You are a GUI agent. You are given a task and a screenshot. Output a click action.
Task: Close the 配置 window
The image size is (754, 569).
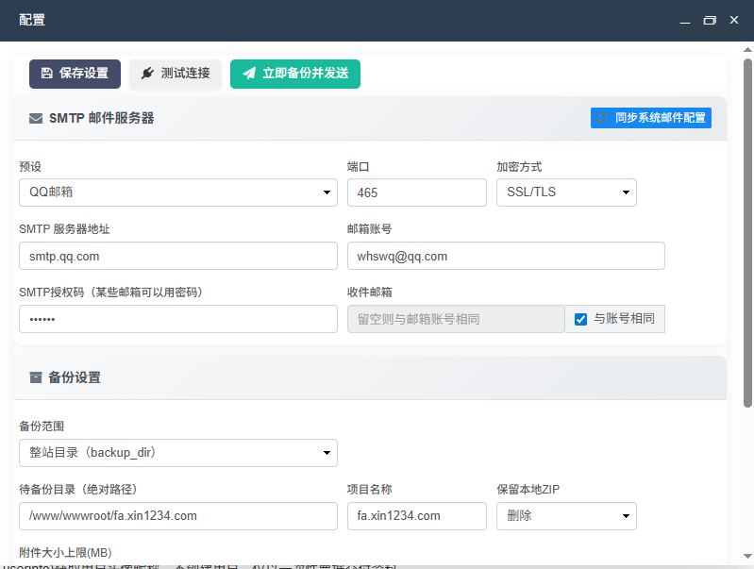coord(734,20)
